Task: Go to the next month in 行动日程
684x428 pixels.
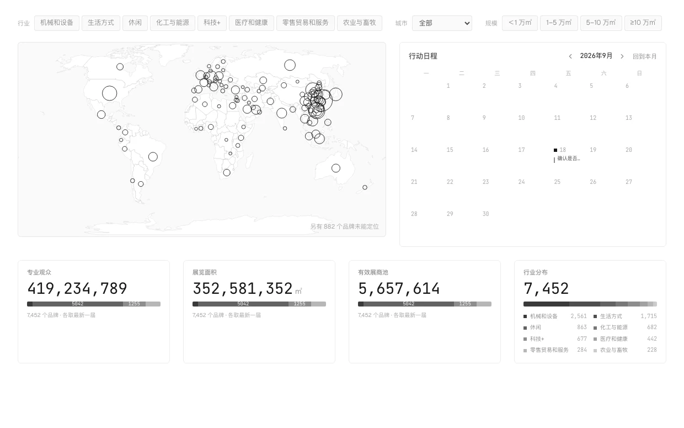Action: [x=622, y=56]
